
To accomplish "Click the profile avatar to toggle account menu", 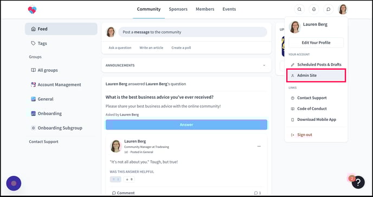I will (343, 10).
